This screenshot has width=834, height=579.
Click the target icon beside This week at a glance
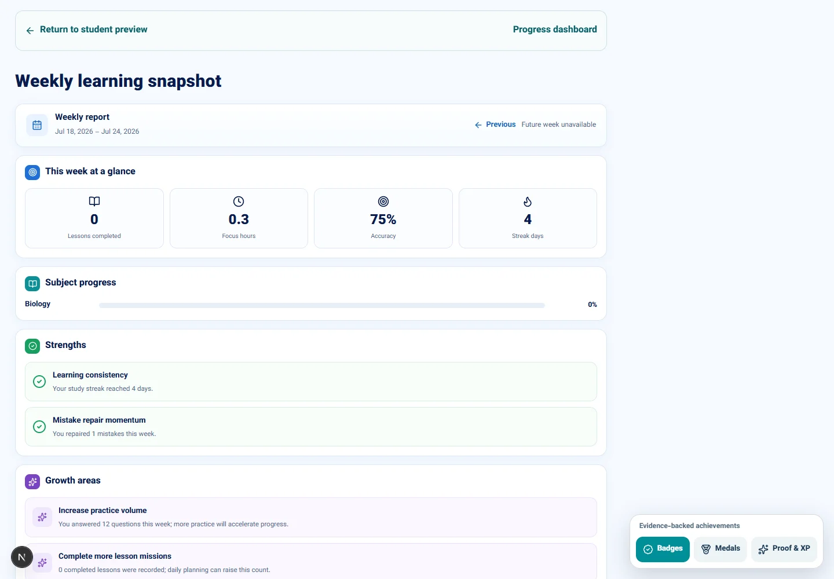pos(32,172)
